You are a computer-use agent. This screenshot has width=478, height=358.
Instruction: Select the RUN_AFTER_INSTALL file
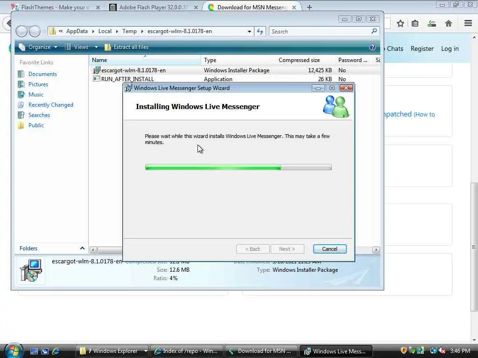[127, 79]
